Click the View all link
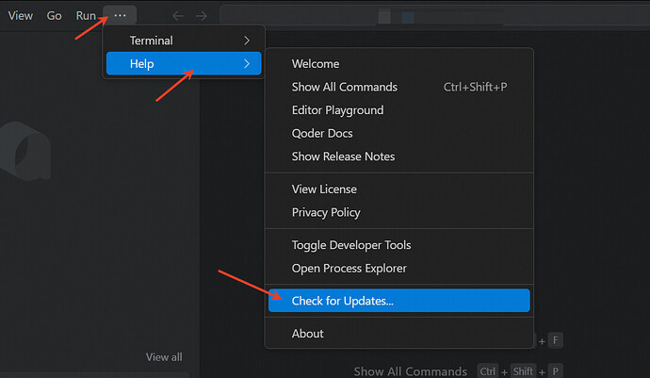The image size is (650, 378). point(164,357)
